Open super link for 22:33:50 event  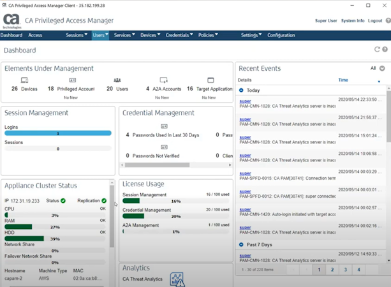coord(245,101)
